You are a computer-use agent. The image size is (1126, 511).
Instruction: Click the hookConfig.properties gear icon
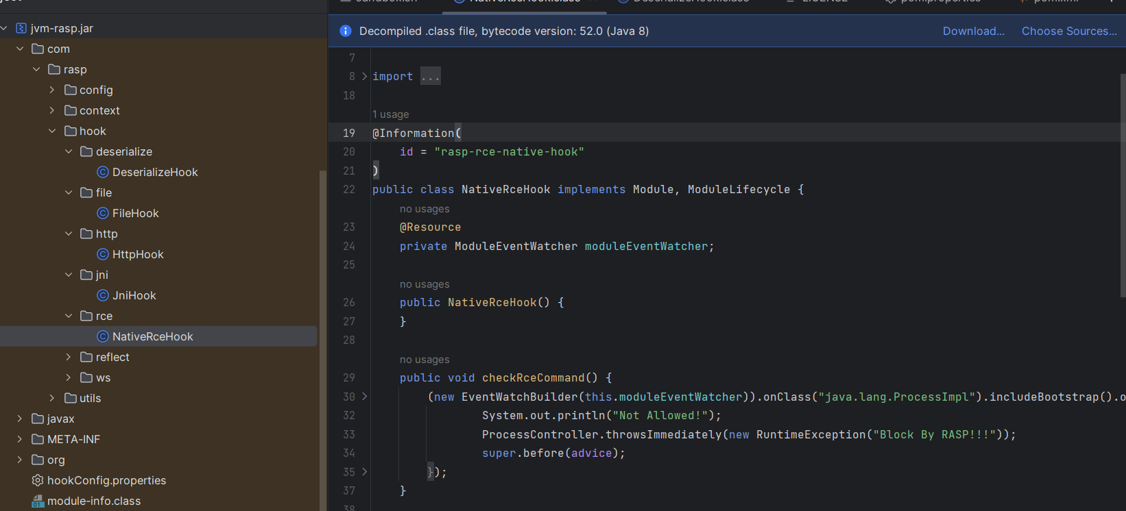coord(38,480)
